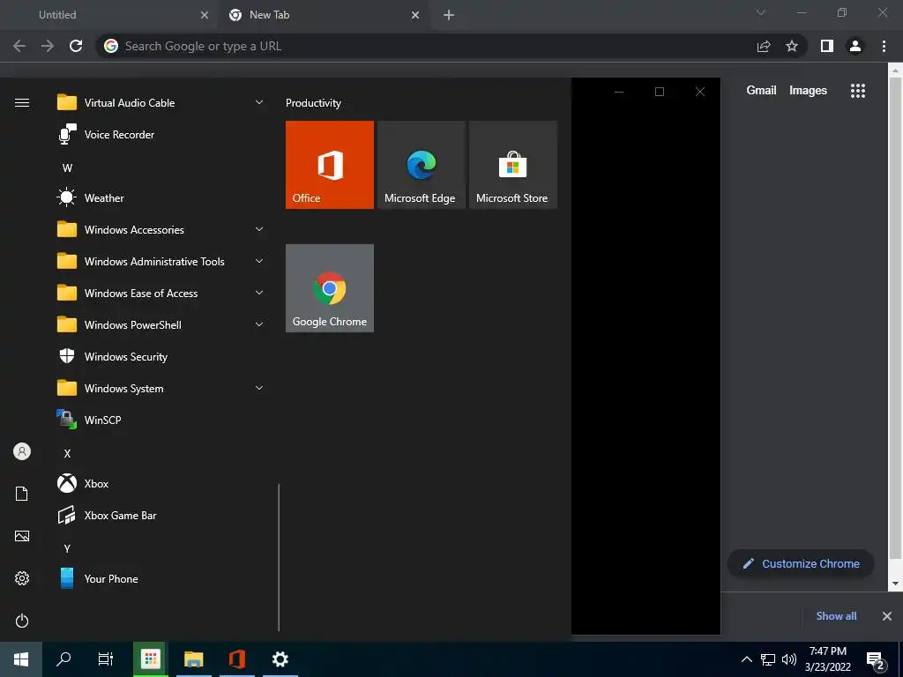Open File Explorer from the taskbar
903x677 pixels.
pos(193,659)
